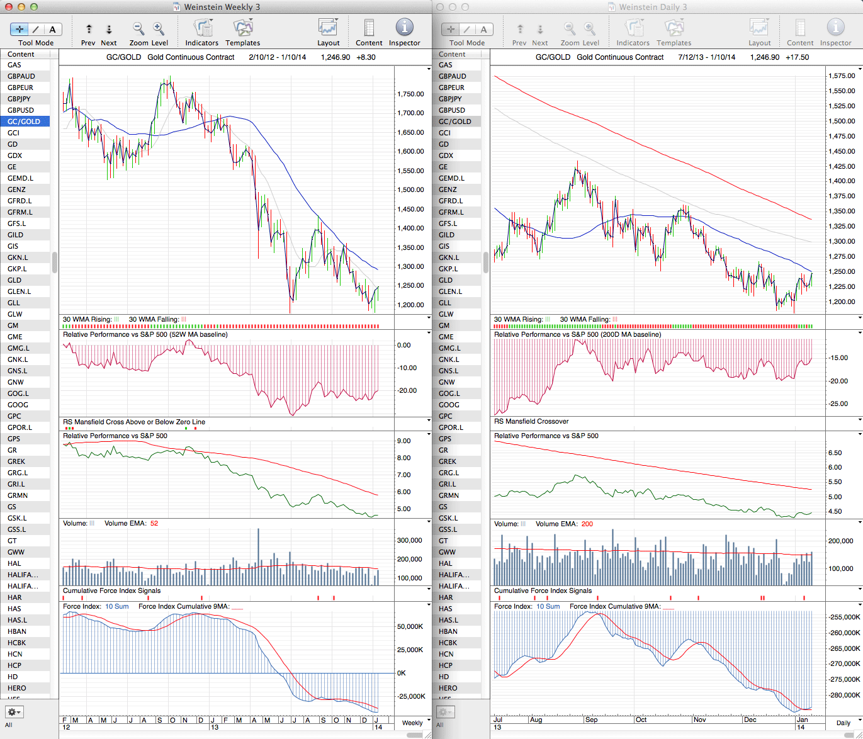Select the crosshair tool mode
Screen dimensions: 863x739
[x=20, y=29]
